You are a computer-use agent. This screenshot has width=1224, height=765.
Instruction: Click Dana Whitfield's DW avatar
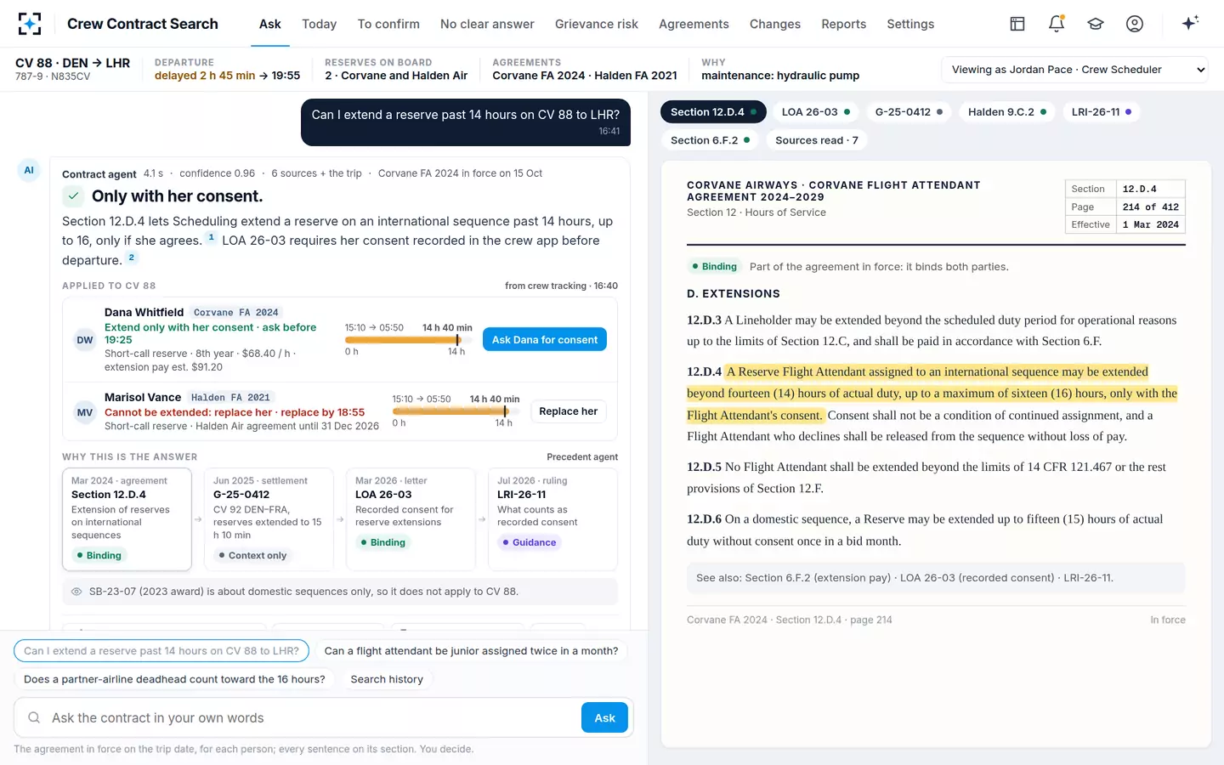[x=85, y=340]
